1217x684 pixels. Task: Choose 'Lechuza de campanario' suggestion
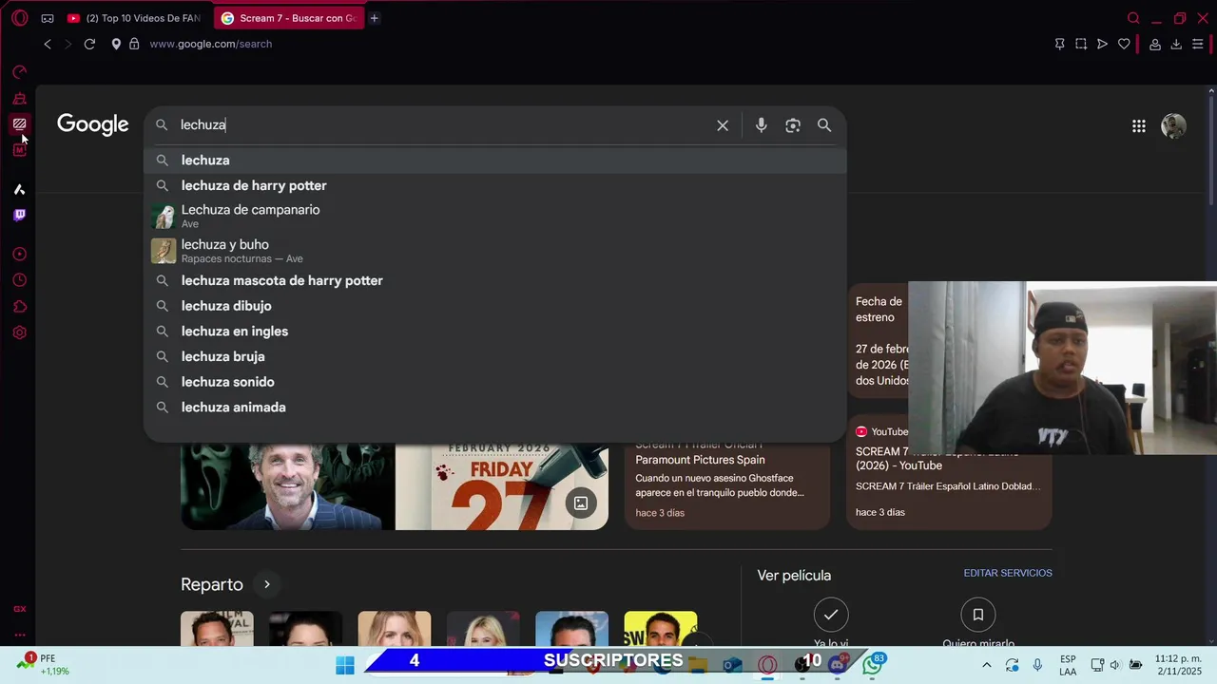coord(494,217)
